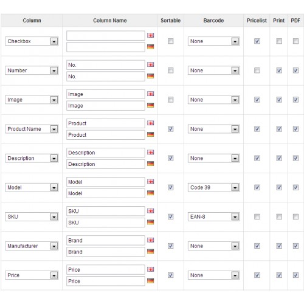Enable Sortable checkbox for Number row
304x304 pixels.
point(171,71)
